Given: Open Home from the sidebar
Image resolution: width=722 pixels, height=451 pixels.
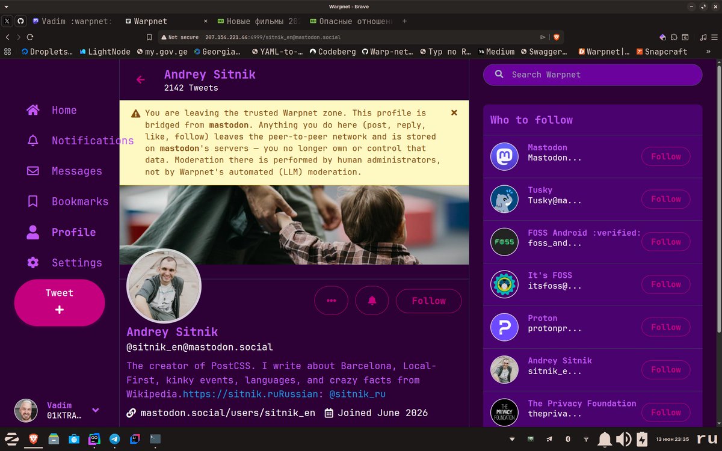Looking at the screenshot, I should 52,110.
